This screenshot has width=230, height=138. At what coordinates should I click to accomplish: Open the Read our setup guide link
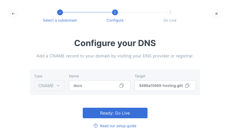118,126
